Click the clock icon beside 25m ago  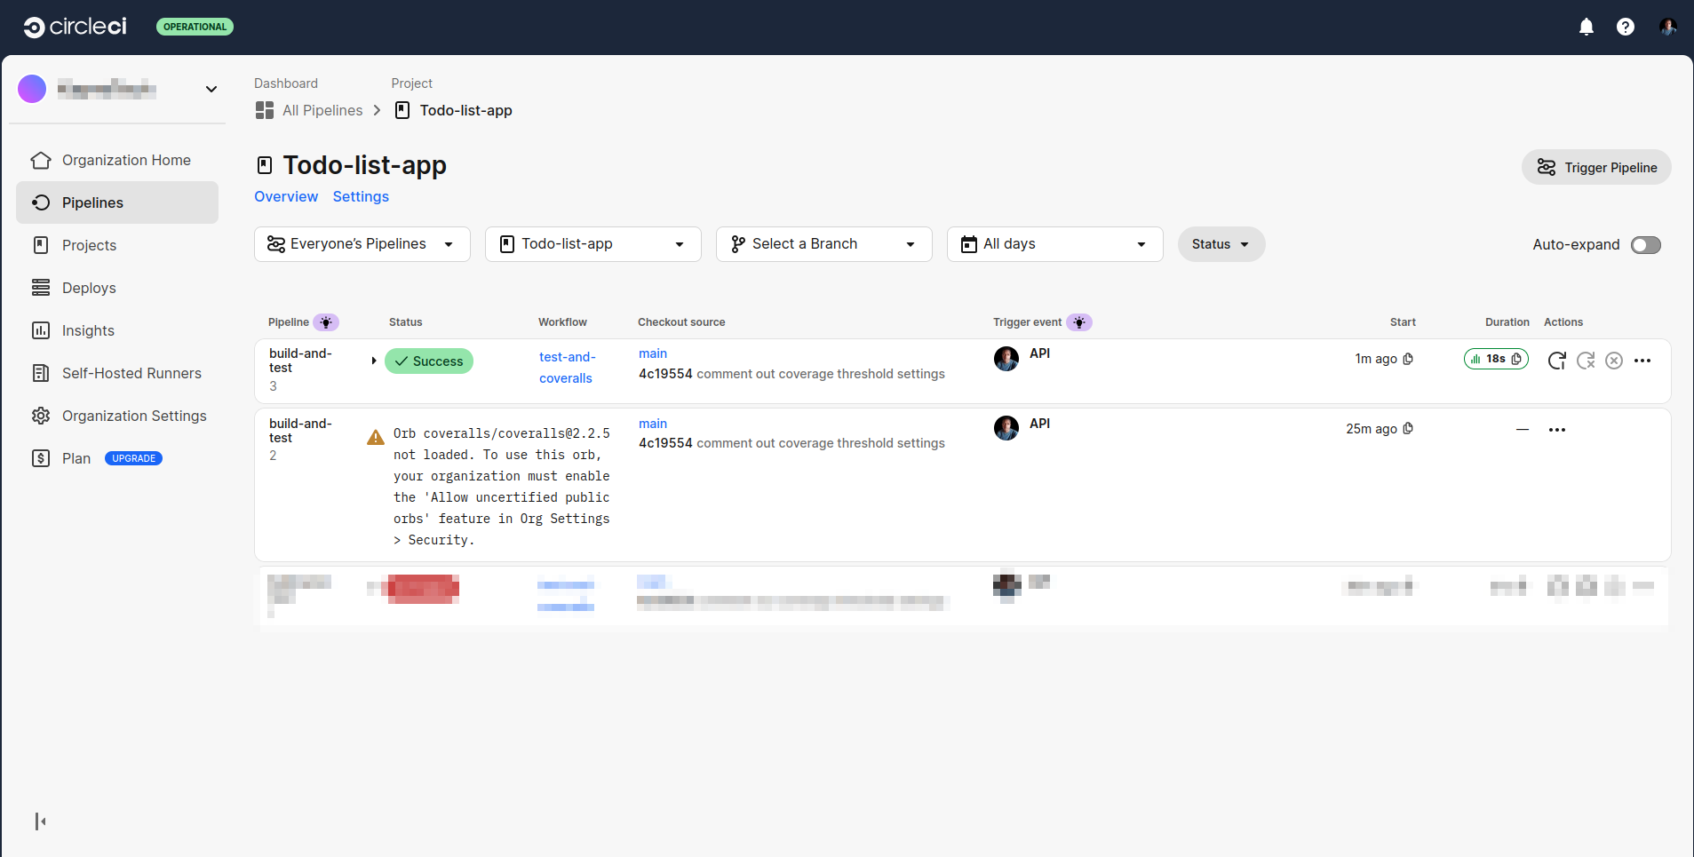tap(1408, 428)
